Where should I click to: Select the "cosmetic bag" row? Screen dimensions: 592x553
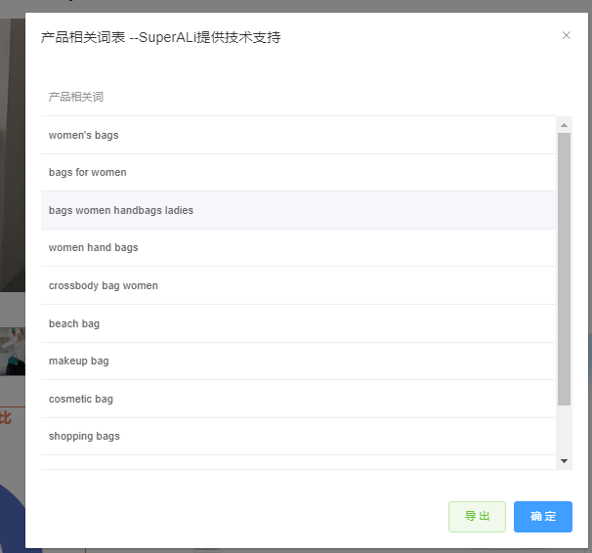coord(298,399)
